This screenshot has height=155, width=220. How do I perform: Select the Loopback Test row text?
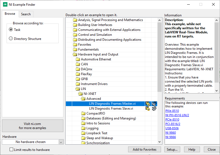pos(97,133)
